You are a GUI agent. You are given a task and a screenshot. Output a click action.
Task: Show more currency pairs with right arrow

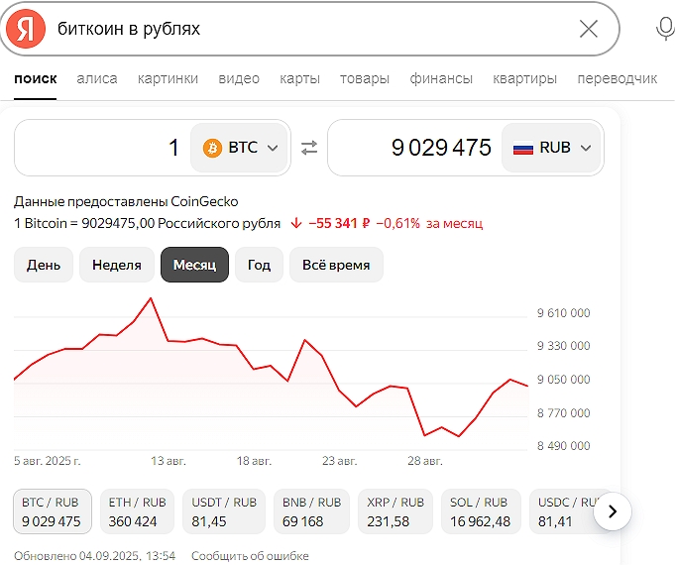(613, 511)
